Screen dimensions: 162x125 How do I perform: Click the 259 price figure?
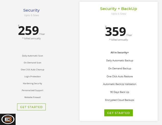click(x=28, y=31)
